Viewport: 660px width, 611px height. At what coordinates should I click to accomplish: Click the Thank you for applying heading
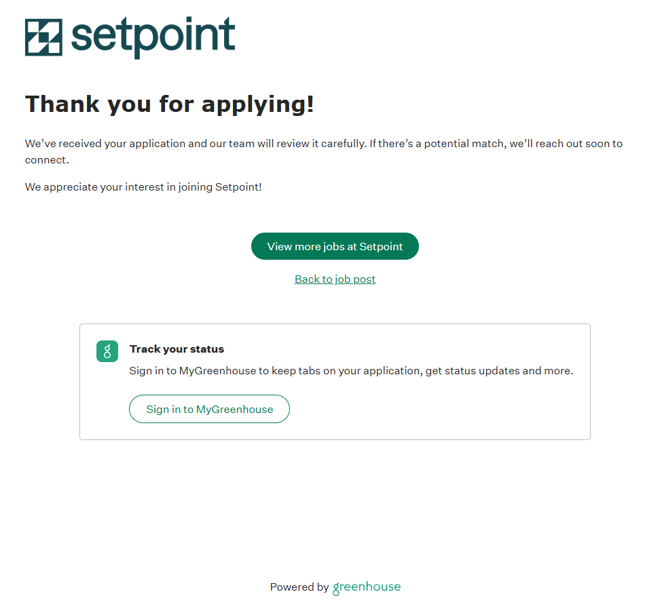[170, 104]
